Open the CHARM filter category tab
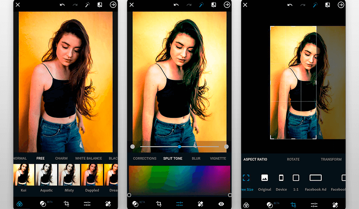Viewport: 359px width, 209px height. [x=61, y=159]
